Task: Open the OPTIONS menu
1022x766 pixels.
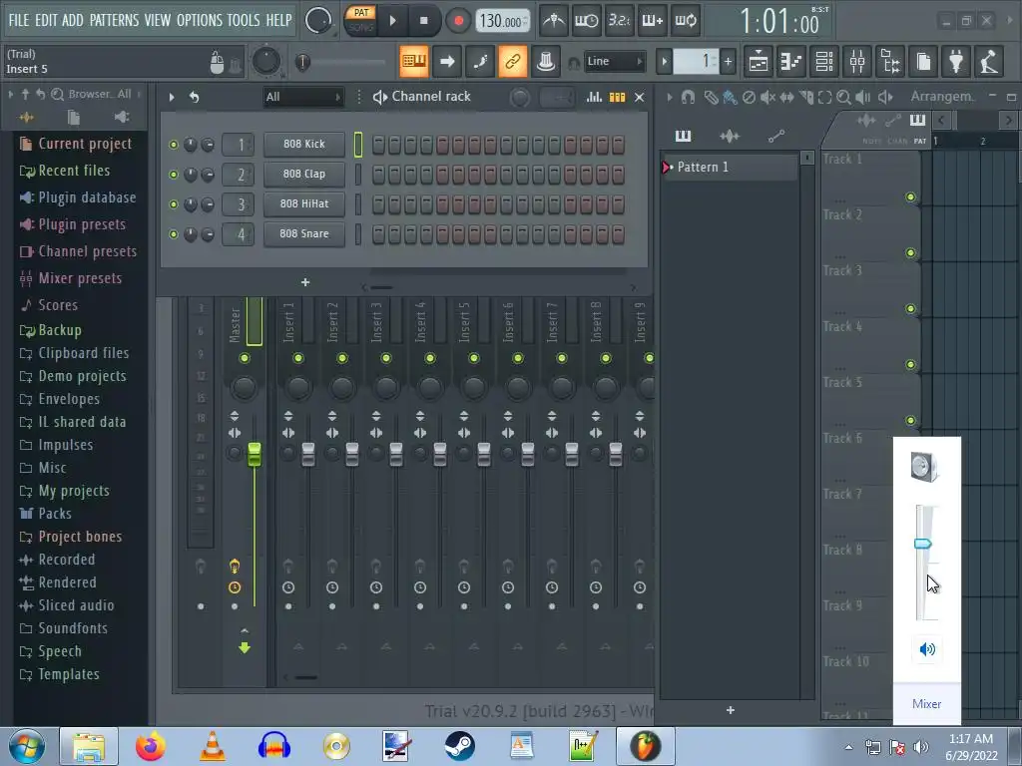Action: pyautogui.click(x=200, y=20)
